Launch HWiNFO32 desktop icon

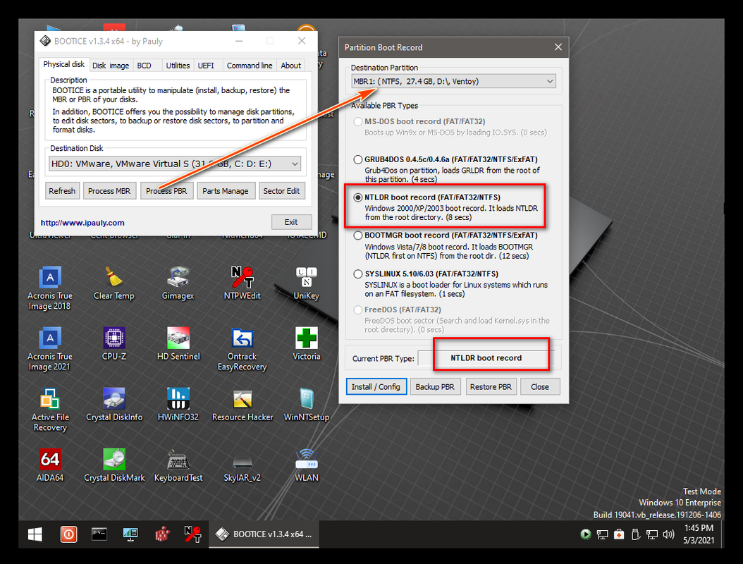pyautogui.click(x=178, y=405)
